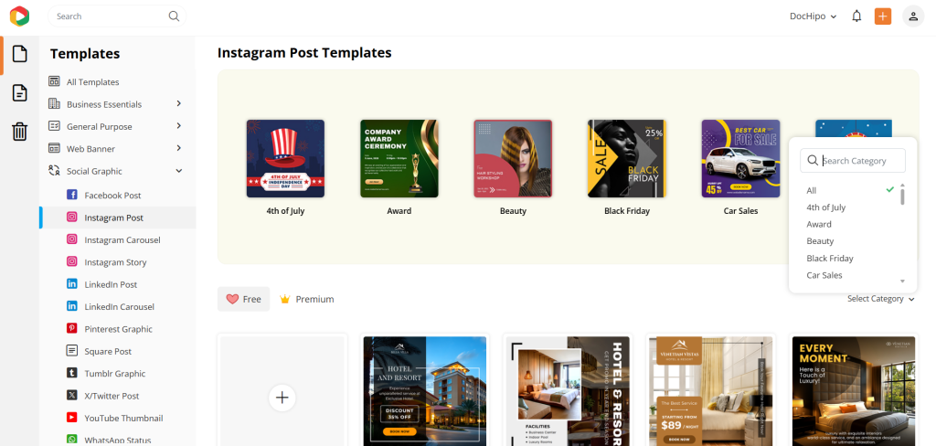Image resolution: width=936 pixels, height=446 pixels.
Task: Open the Black Friday sale thumbnail
Action: (627, 158)
